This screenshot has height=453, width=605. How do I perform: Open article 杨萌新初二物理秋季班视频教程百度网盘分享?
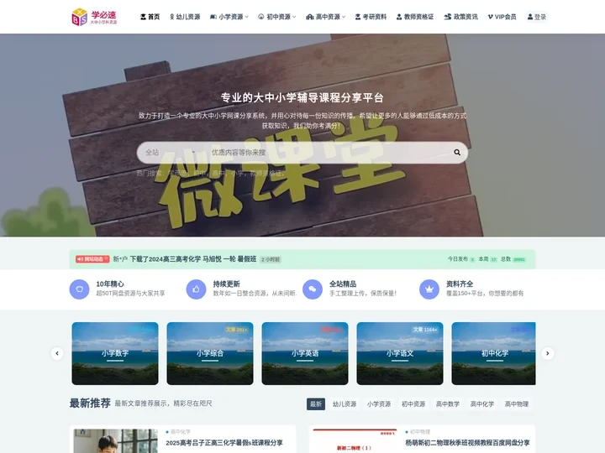tap(467, 443)
